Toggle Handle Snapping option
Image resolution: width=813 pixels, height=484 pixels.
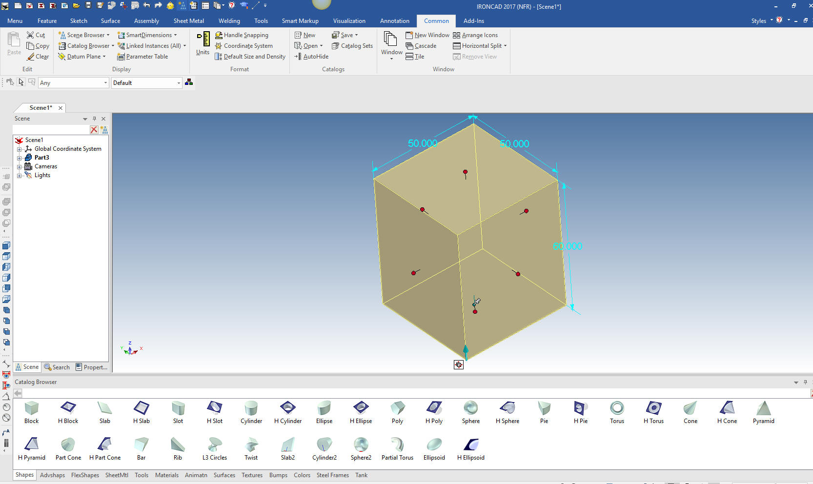point(242,35)
